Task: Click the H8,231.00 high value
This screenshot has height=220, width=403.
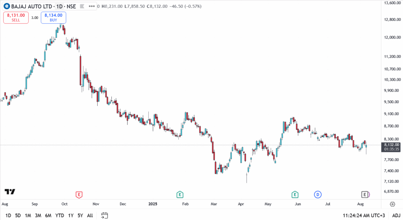Action: [112, 6]
